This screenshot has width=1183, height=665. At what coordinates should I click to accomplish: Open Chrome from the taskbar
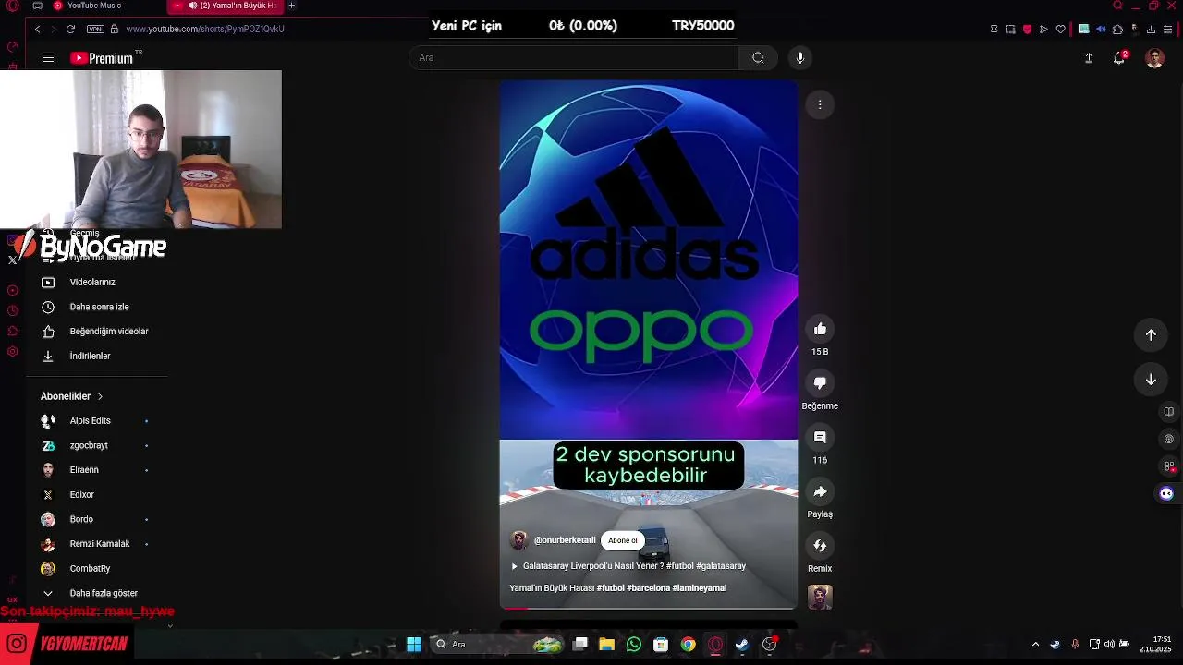[688, 645]
